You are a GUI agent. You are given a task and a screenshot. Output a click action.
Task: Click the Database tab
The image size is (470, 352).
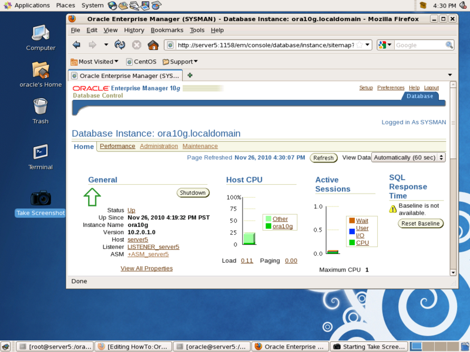[419, 96]
